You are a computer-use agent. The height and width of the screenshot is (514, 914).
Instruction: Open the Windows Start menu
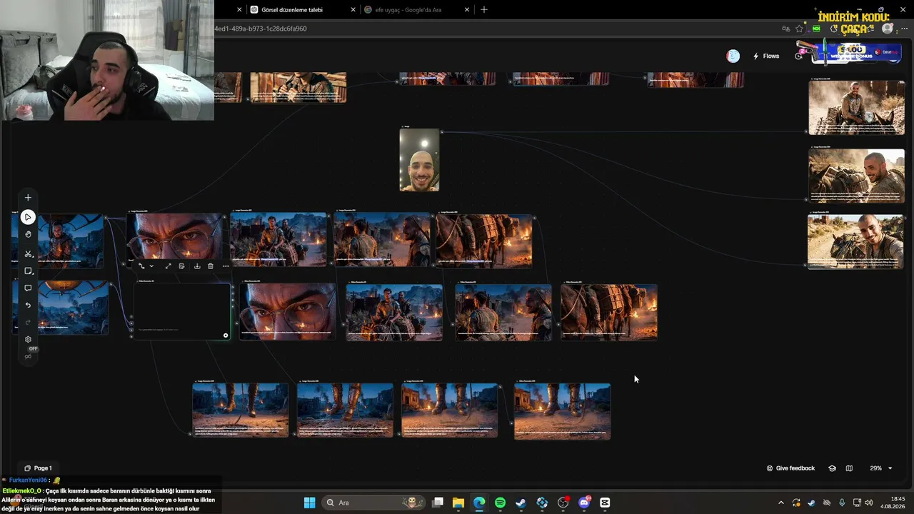pyautogui.click(x=309, y=503)
